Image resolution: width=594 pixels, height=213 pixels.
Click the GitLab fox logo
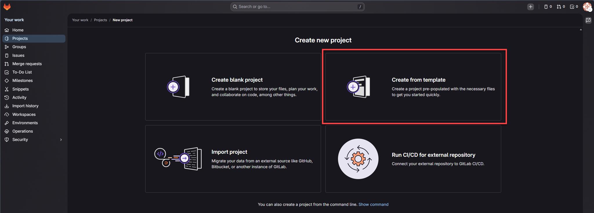7,7
